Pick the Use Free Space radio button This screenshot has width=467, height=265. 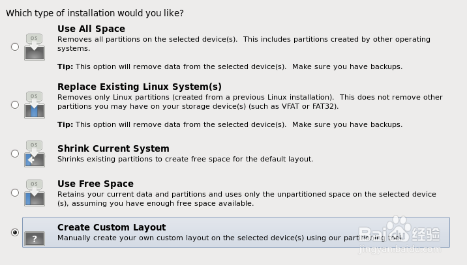click(15, 193)
